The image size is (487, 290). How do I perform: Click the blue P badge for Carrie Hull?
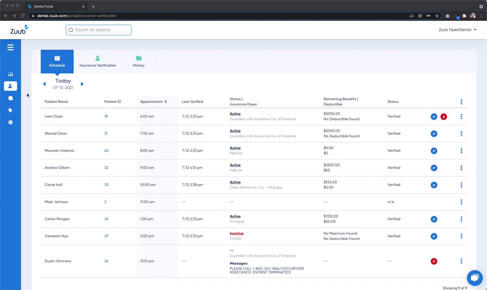click(434, 185)
